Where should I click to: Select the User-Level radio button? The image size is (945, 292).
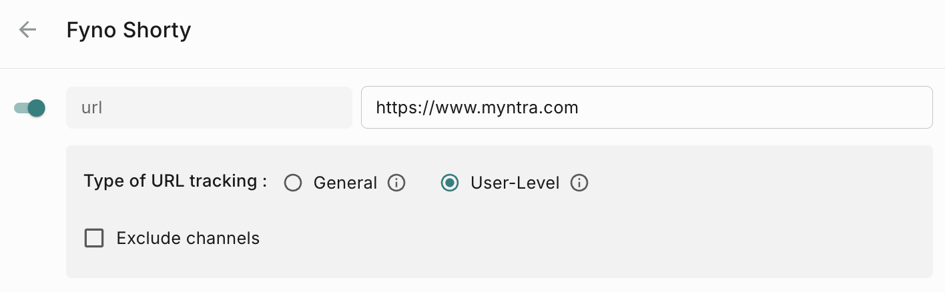450,183
